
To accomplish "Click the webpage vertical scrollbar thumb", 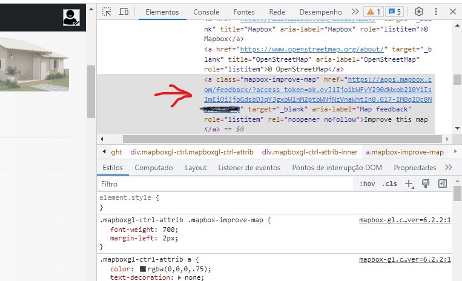I will pos(91,91).
